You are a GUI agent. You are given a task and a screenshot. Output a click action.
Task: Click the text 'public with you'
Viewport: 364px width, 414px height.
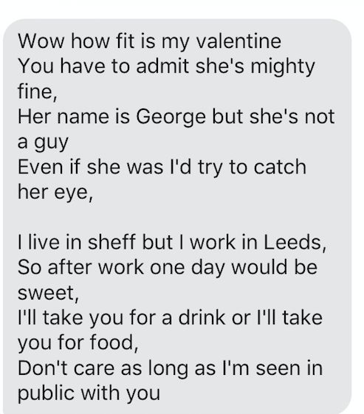tap(89, 394)
